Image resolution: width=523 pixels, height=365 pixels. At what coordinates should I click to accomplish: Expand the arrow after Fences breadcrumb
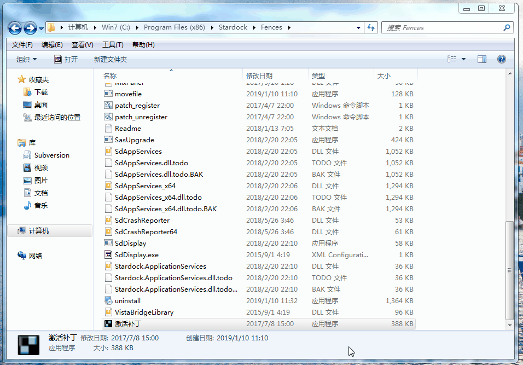coord(289,27)
